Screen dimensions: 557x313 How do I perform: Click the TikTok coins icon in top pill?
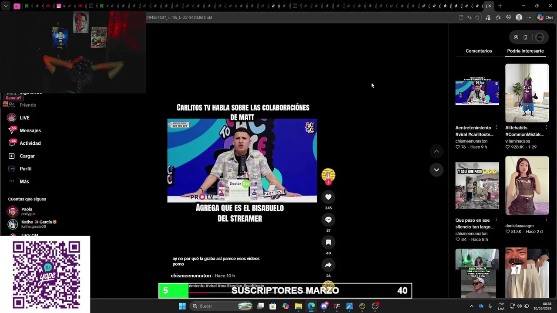516,37
